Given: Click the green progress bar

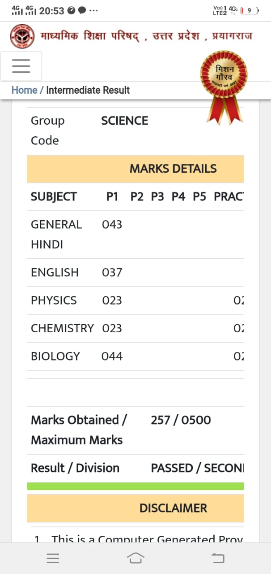Looking at the screenshot, I should tap(135, 486).
